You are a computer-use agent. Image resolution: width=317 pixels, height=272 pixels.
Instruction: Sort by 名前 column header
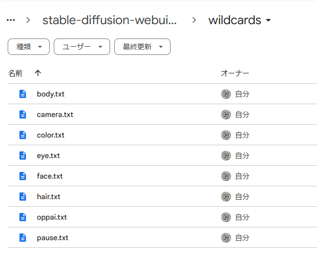[x=15, y=73]
